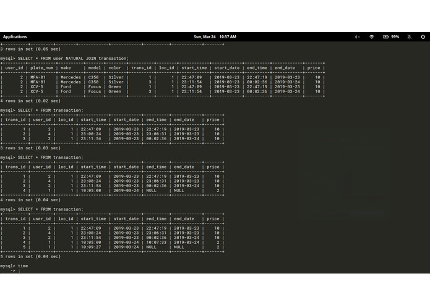Screen dimensions: 430x305
Task: Click 'Mercedes' in the row starting 23:11:54
Action: pos(71,82)
